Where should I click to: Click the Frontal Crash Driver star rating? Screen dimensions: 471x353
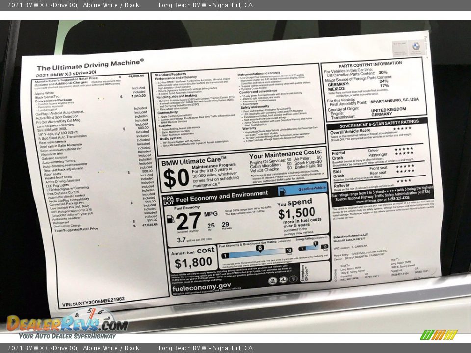(x=404, y=149)
